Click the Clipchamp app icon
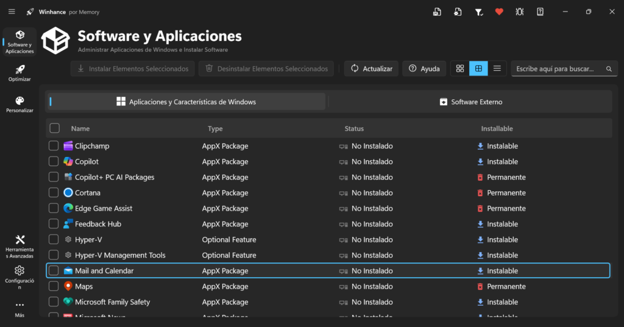The image size is (624, 327). (x=68, y=146)
